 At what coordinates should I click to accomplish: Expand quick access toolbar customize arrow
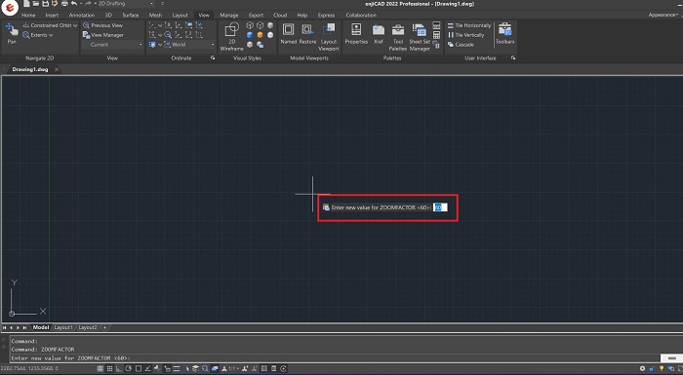pos(162,4)
